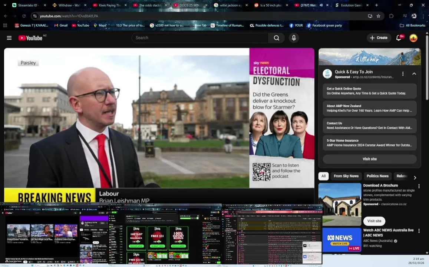Close the willie jackson tab
429x267 pixels.
[247, 5]
